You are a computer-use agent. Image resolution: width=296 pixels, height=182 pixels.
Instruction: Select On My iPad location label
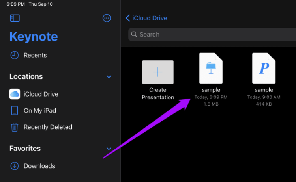40,111
